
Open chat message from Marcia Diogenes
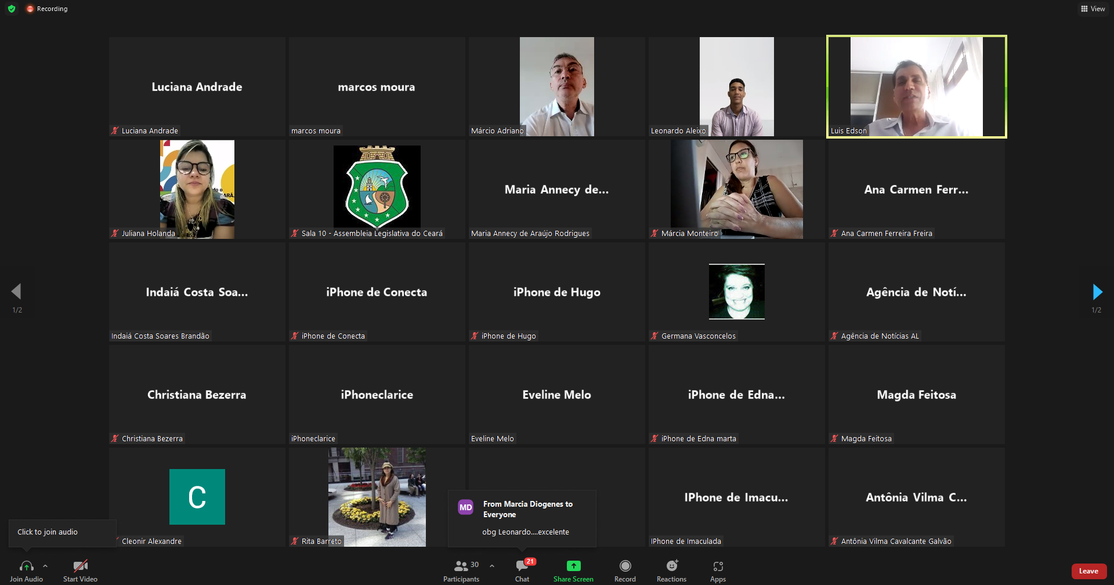pos(522,518)
